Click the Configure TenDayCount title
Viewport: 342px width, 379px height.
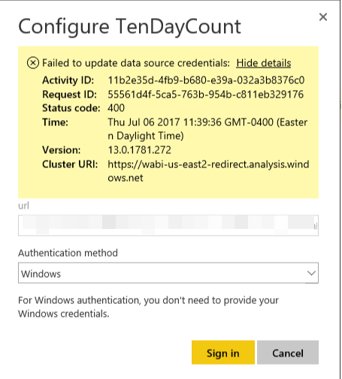coord(129,27)
